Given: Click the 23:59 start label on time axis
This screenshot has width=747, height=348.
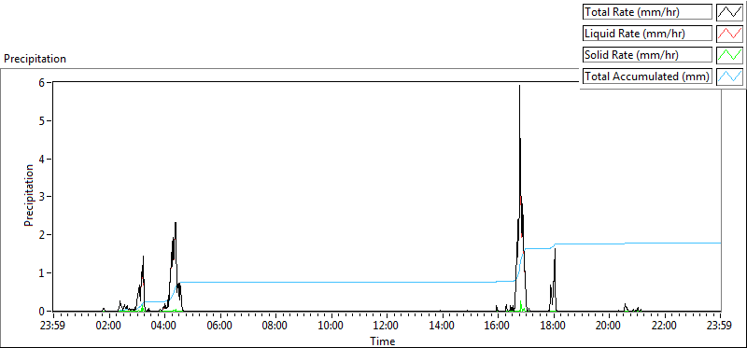Looking at the screenshot, I should (x=54, y=327).
